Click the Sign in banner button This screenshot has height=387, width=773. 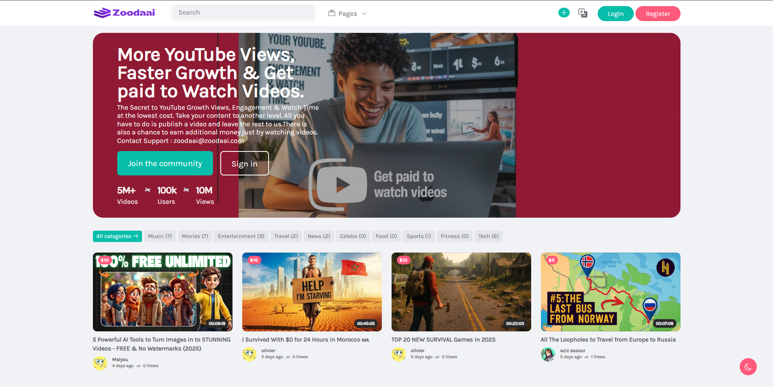click(244, 163)
